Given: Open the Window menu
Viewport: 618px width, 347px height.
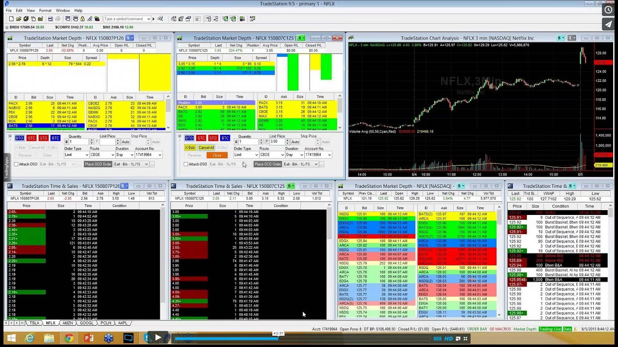Looking at the screenshot, I should [x=63, y=10].
